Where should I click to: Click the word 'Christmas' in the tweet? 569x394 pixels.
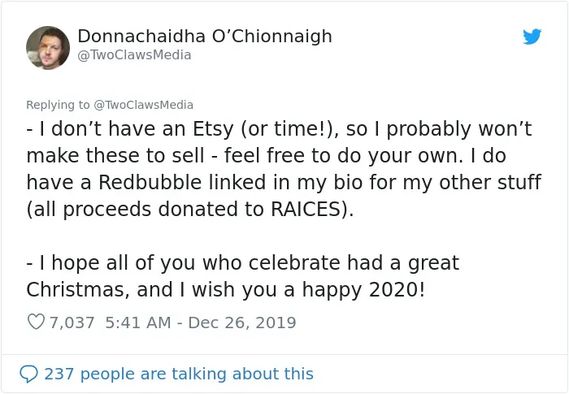(77, 289)
